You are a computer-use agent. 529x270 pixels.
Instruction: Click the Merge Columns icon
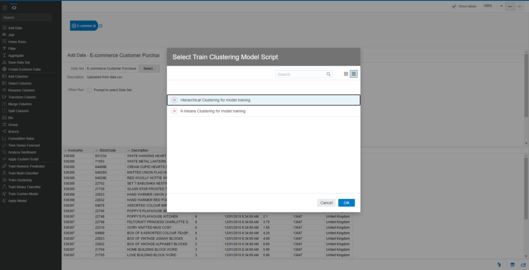[x=4, y=104]
